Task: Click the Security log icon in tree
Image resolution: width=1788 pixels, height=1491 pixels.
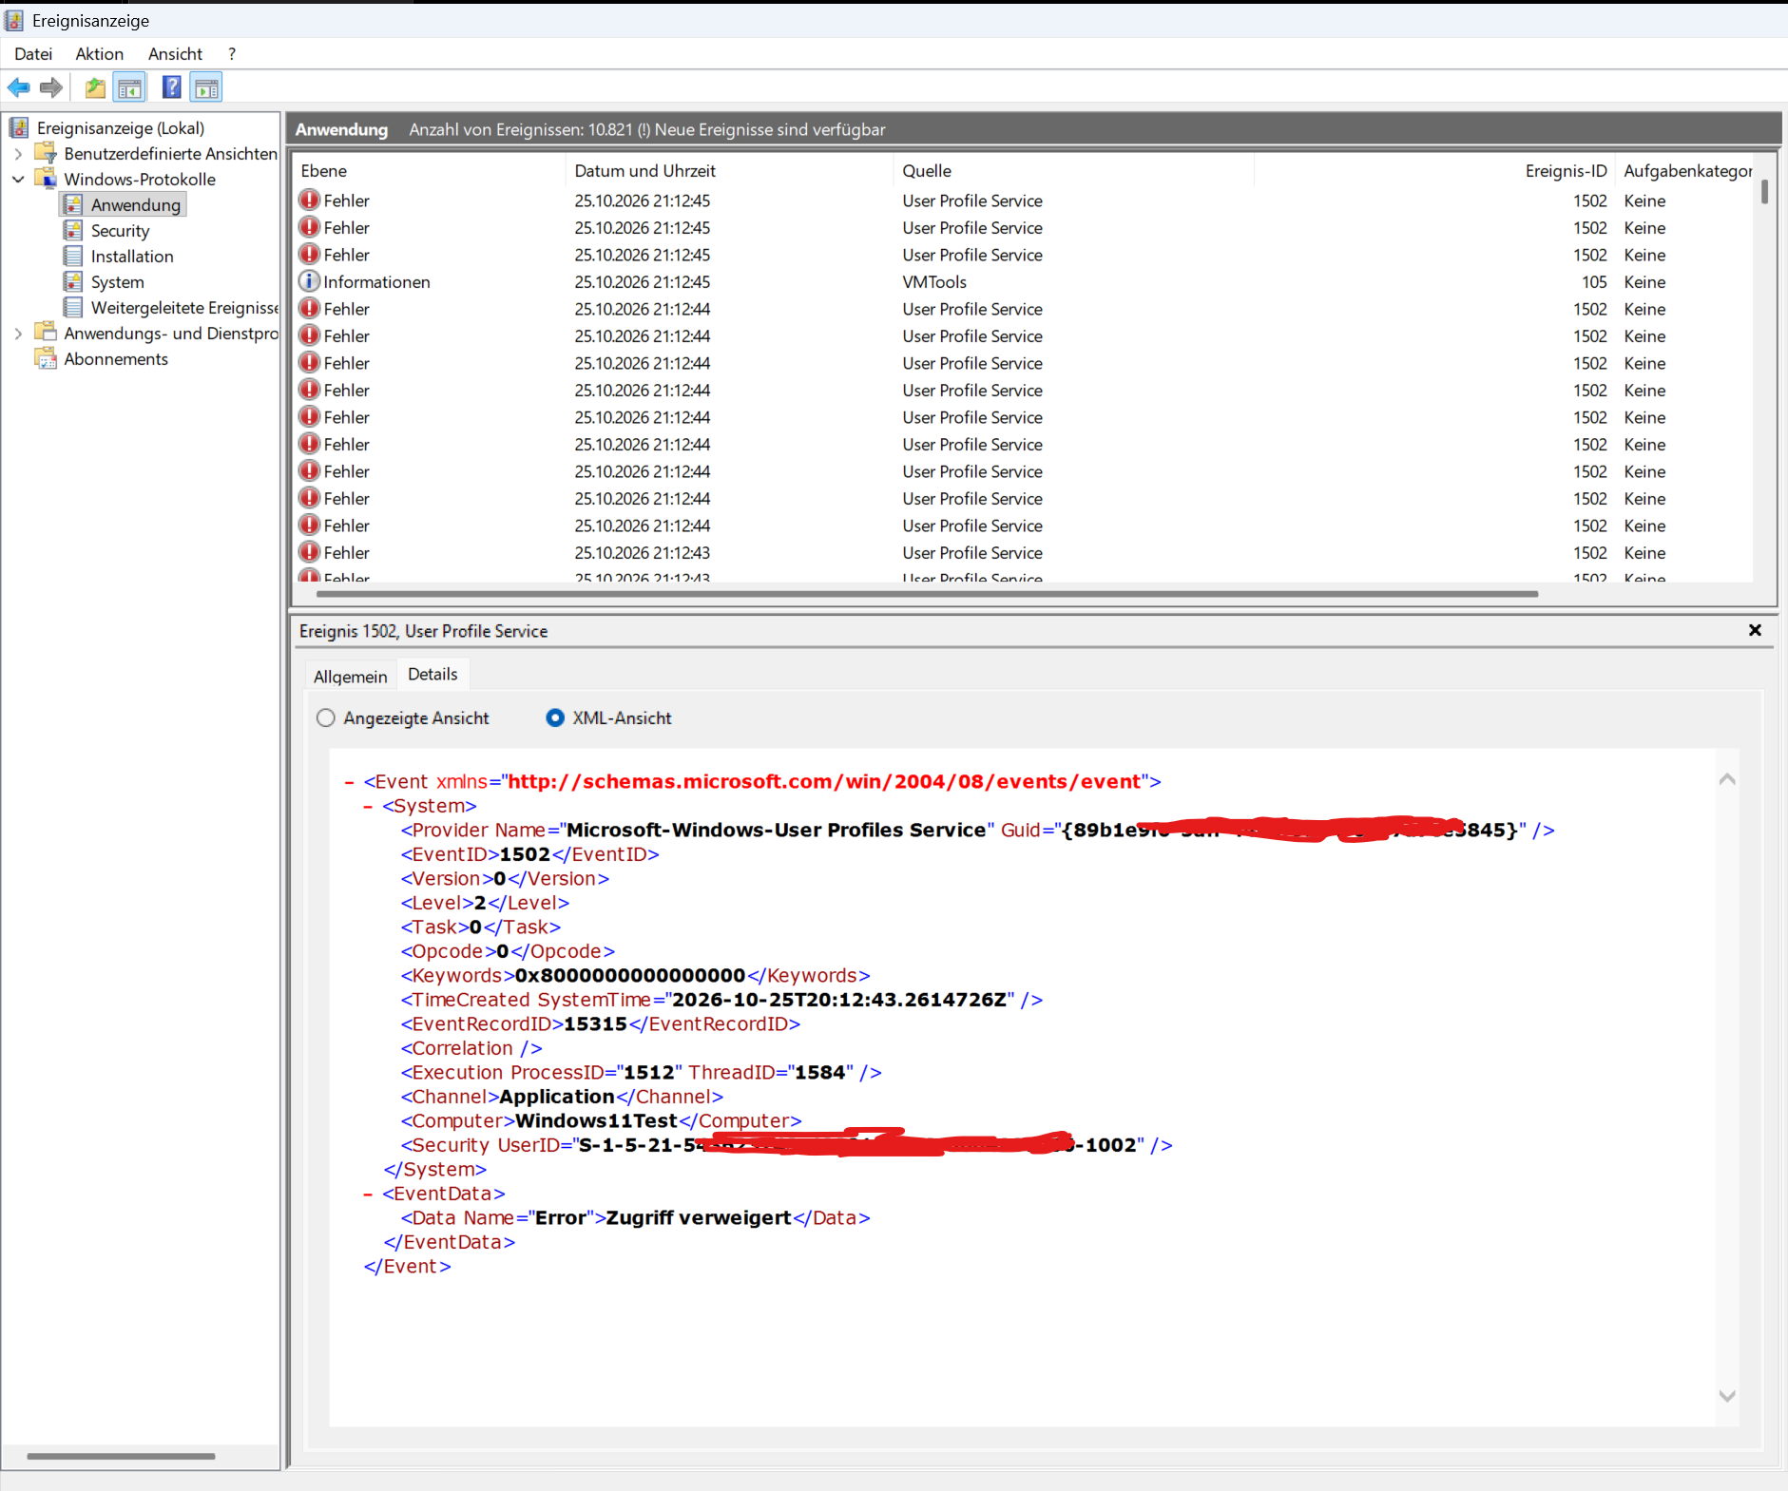Action: pos(73,231)
